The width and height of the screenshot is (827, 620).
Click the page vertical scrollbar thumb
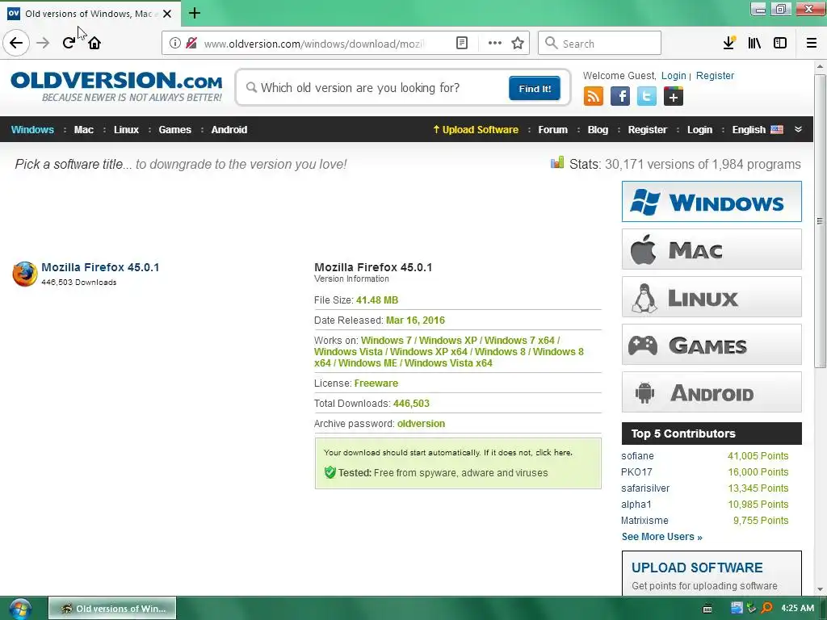click(x=820, y=221)
